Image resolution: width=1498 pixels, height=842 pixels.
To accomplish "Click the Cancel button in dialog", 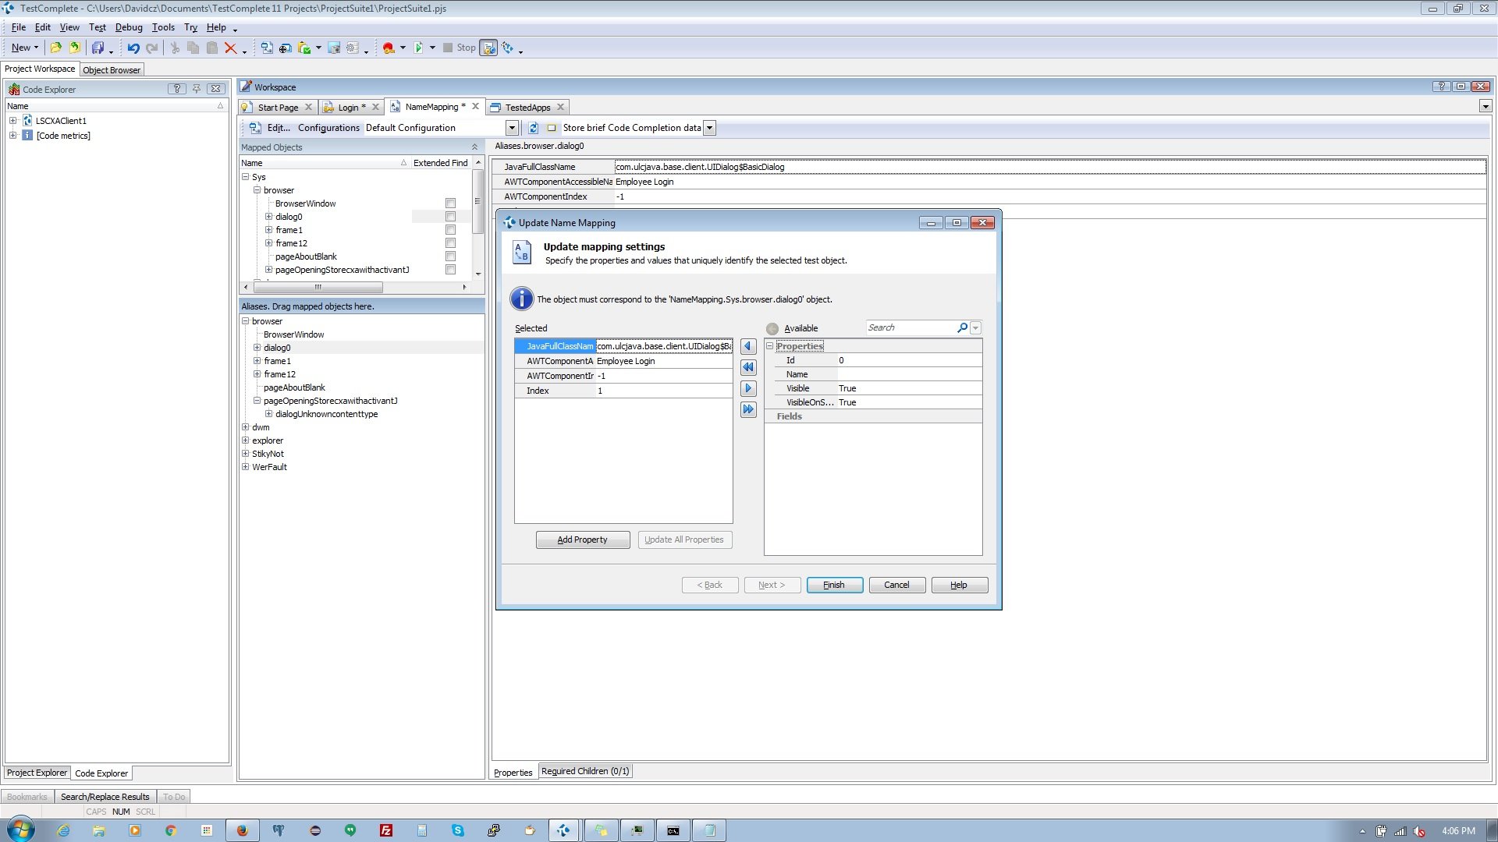I will [x=896, y=585].
